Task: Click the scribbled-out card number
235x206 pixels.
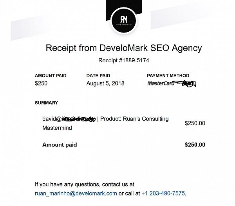Action: point(187,83)
